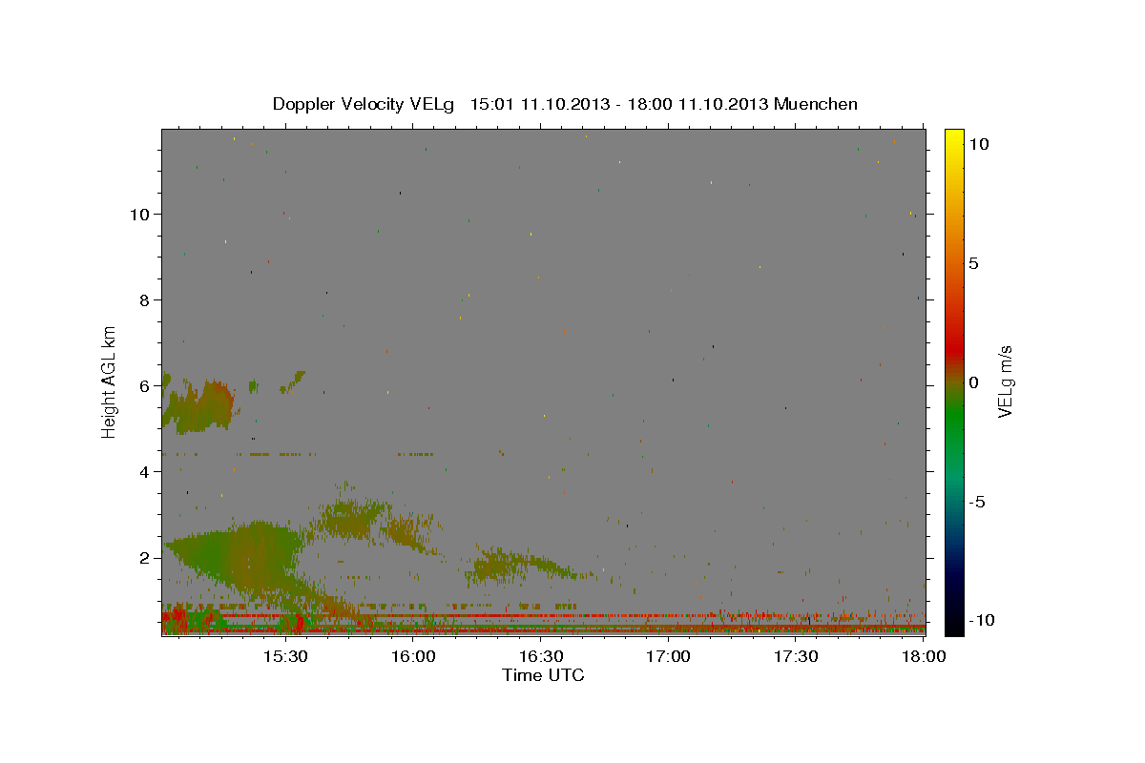Click the '15:01 11.10.2013' start time in title
The image size is (1145, 763).
538,104
